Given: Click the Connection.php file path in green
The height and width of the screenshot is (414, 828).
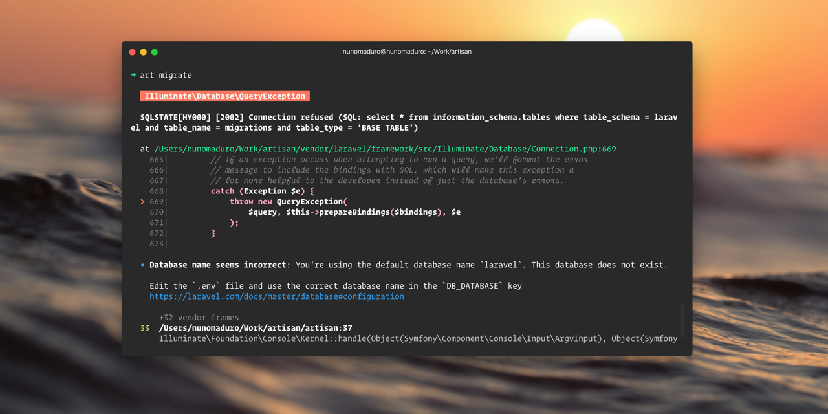Looking at the screenshot, I should (384, 149).
